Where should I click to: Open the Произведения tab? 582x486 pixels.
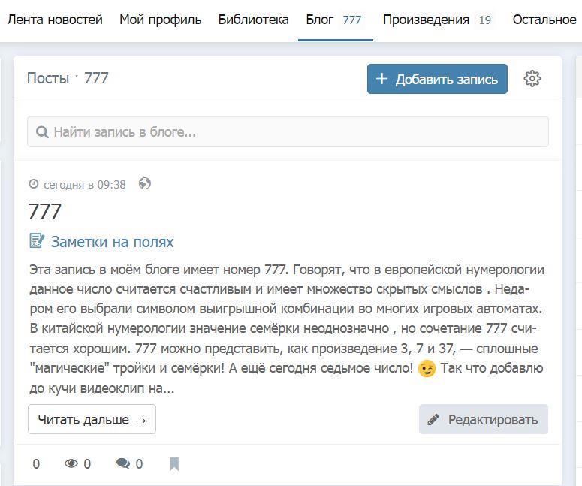(437, 20)
